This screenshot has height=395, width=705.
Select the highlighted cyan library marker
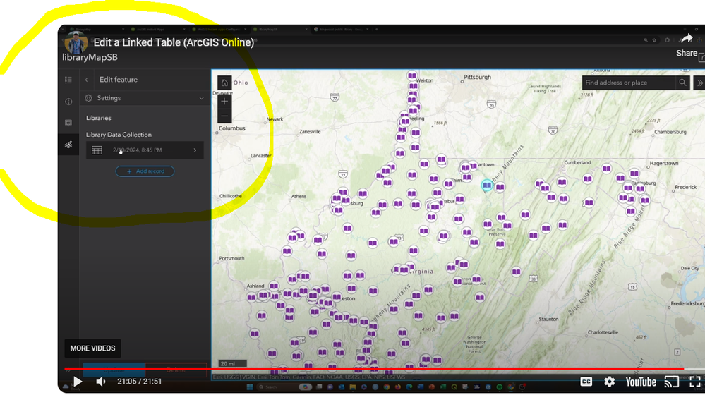(x=486, y=185)
